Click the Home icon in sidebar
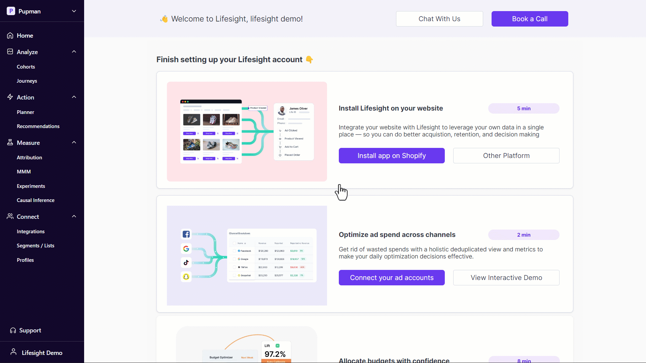 [10, 35]
